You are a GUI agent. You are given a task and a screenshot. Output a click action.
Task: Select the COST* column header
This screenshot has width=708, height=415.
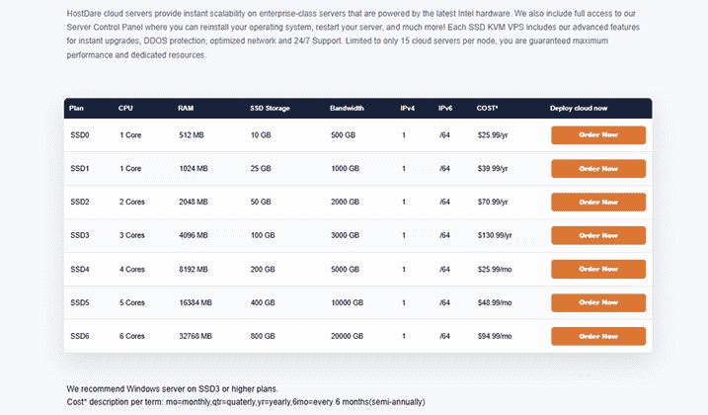tap(487, 108)
